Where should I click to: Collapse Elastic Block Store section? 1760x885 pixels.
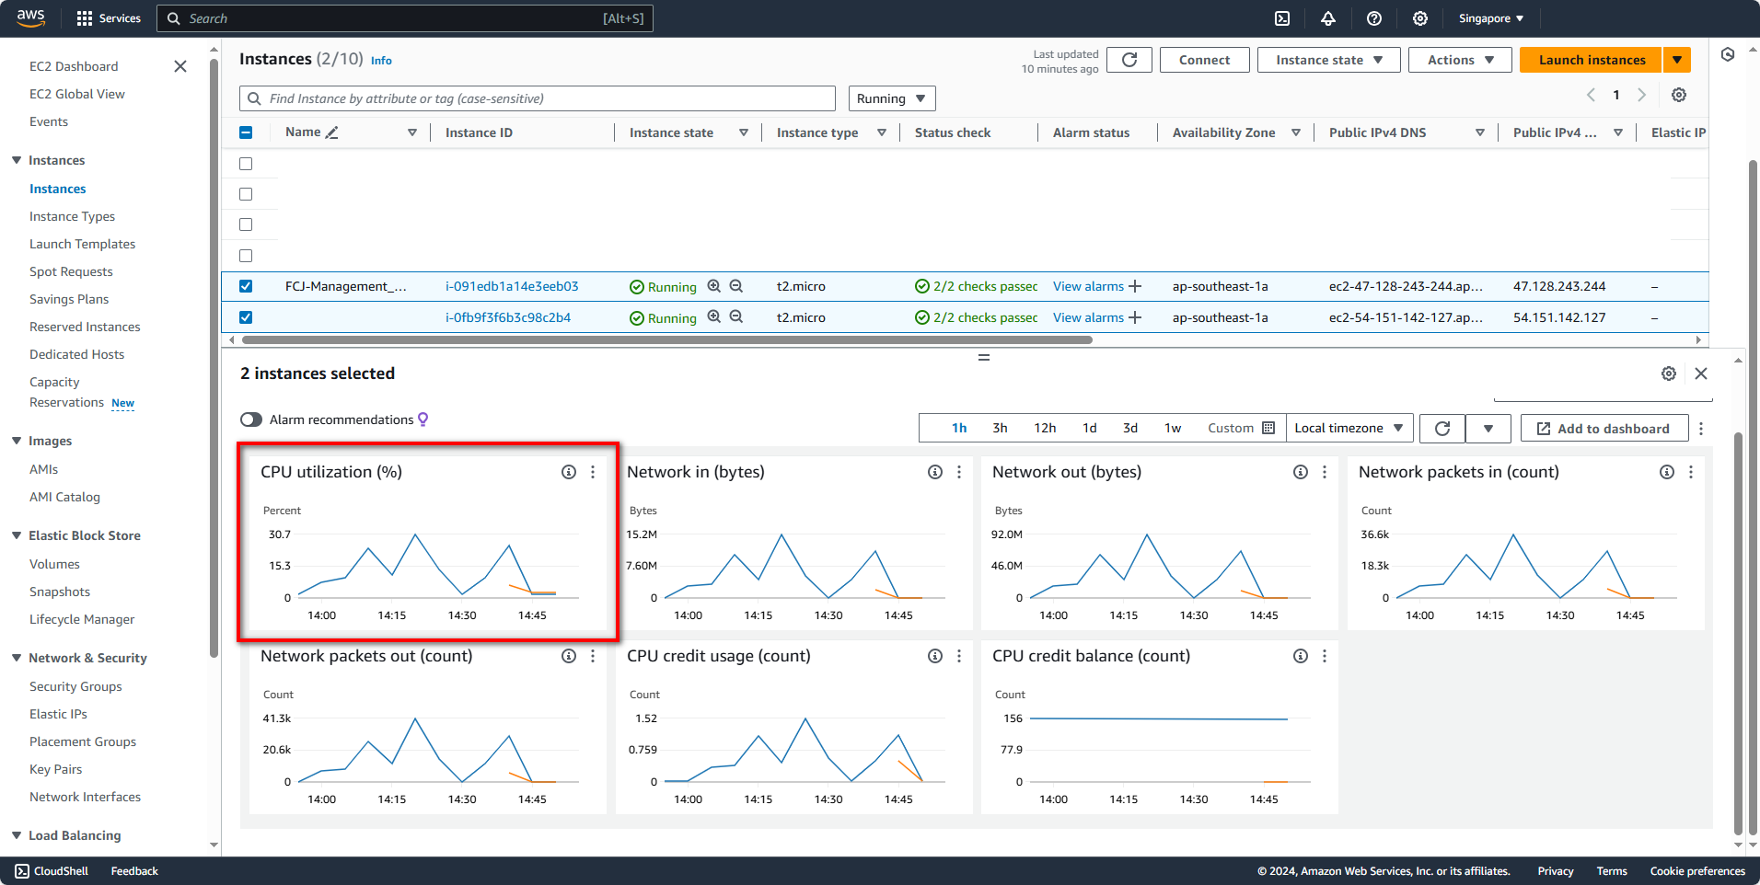17,535
